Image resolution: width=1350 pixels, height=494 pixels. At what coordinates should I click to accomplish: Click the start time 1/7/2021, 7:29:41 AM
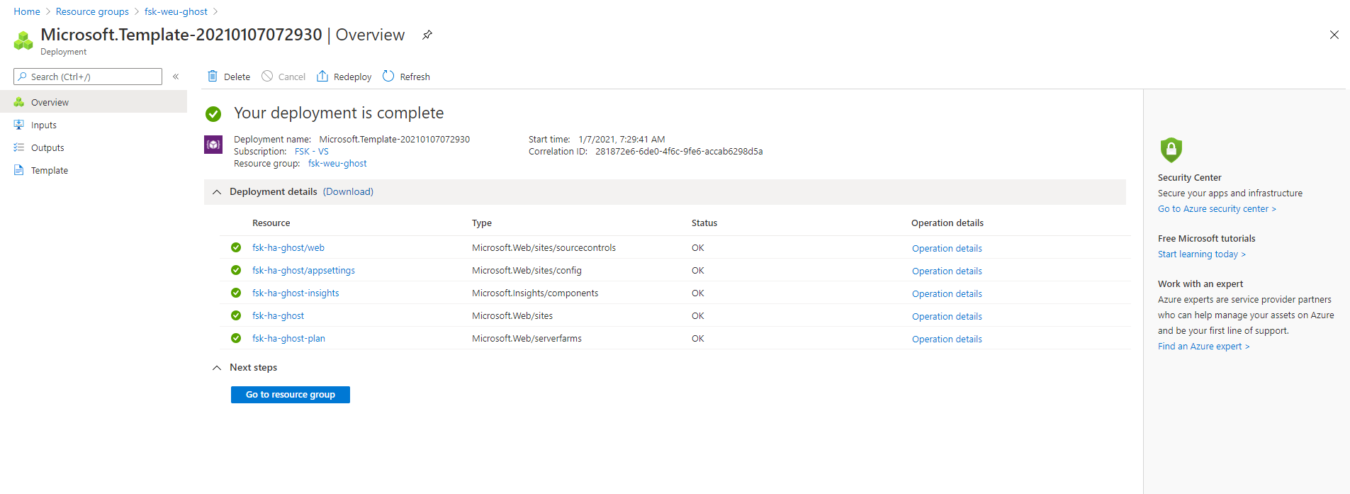(x=621, y=140)
